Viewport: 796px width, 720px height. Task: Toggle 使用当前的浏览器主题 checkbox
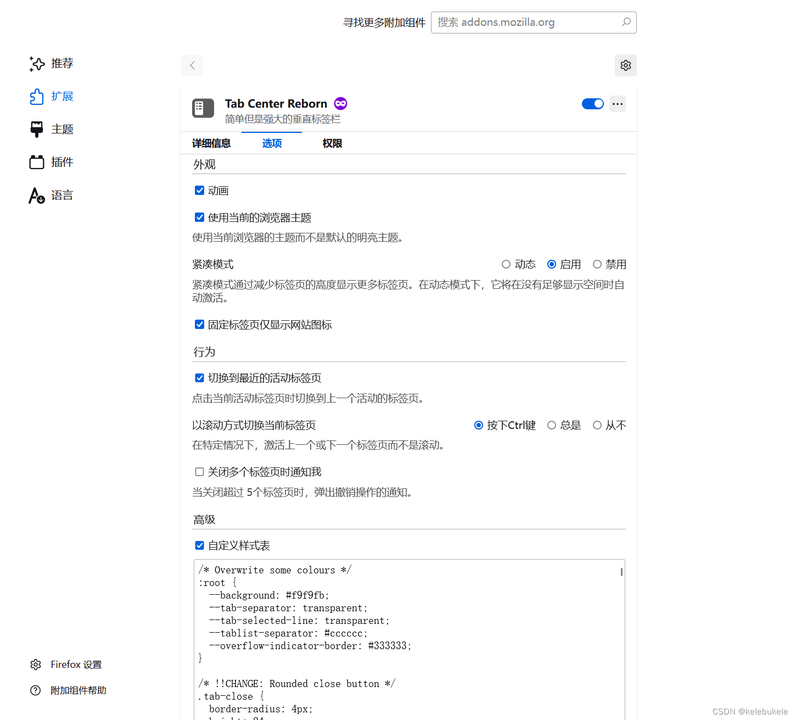click(200, 217)
